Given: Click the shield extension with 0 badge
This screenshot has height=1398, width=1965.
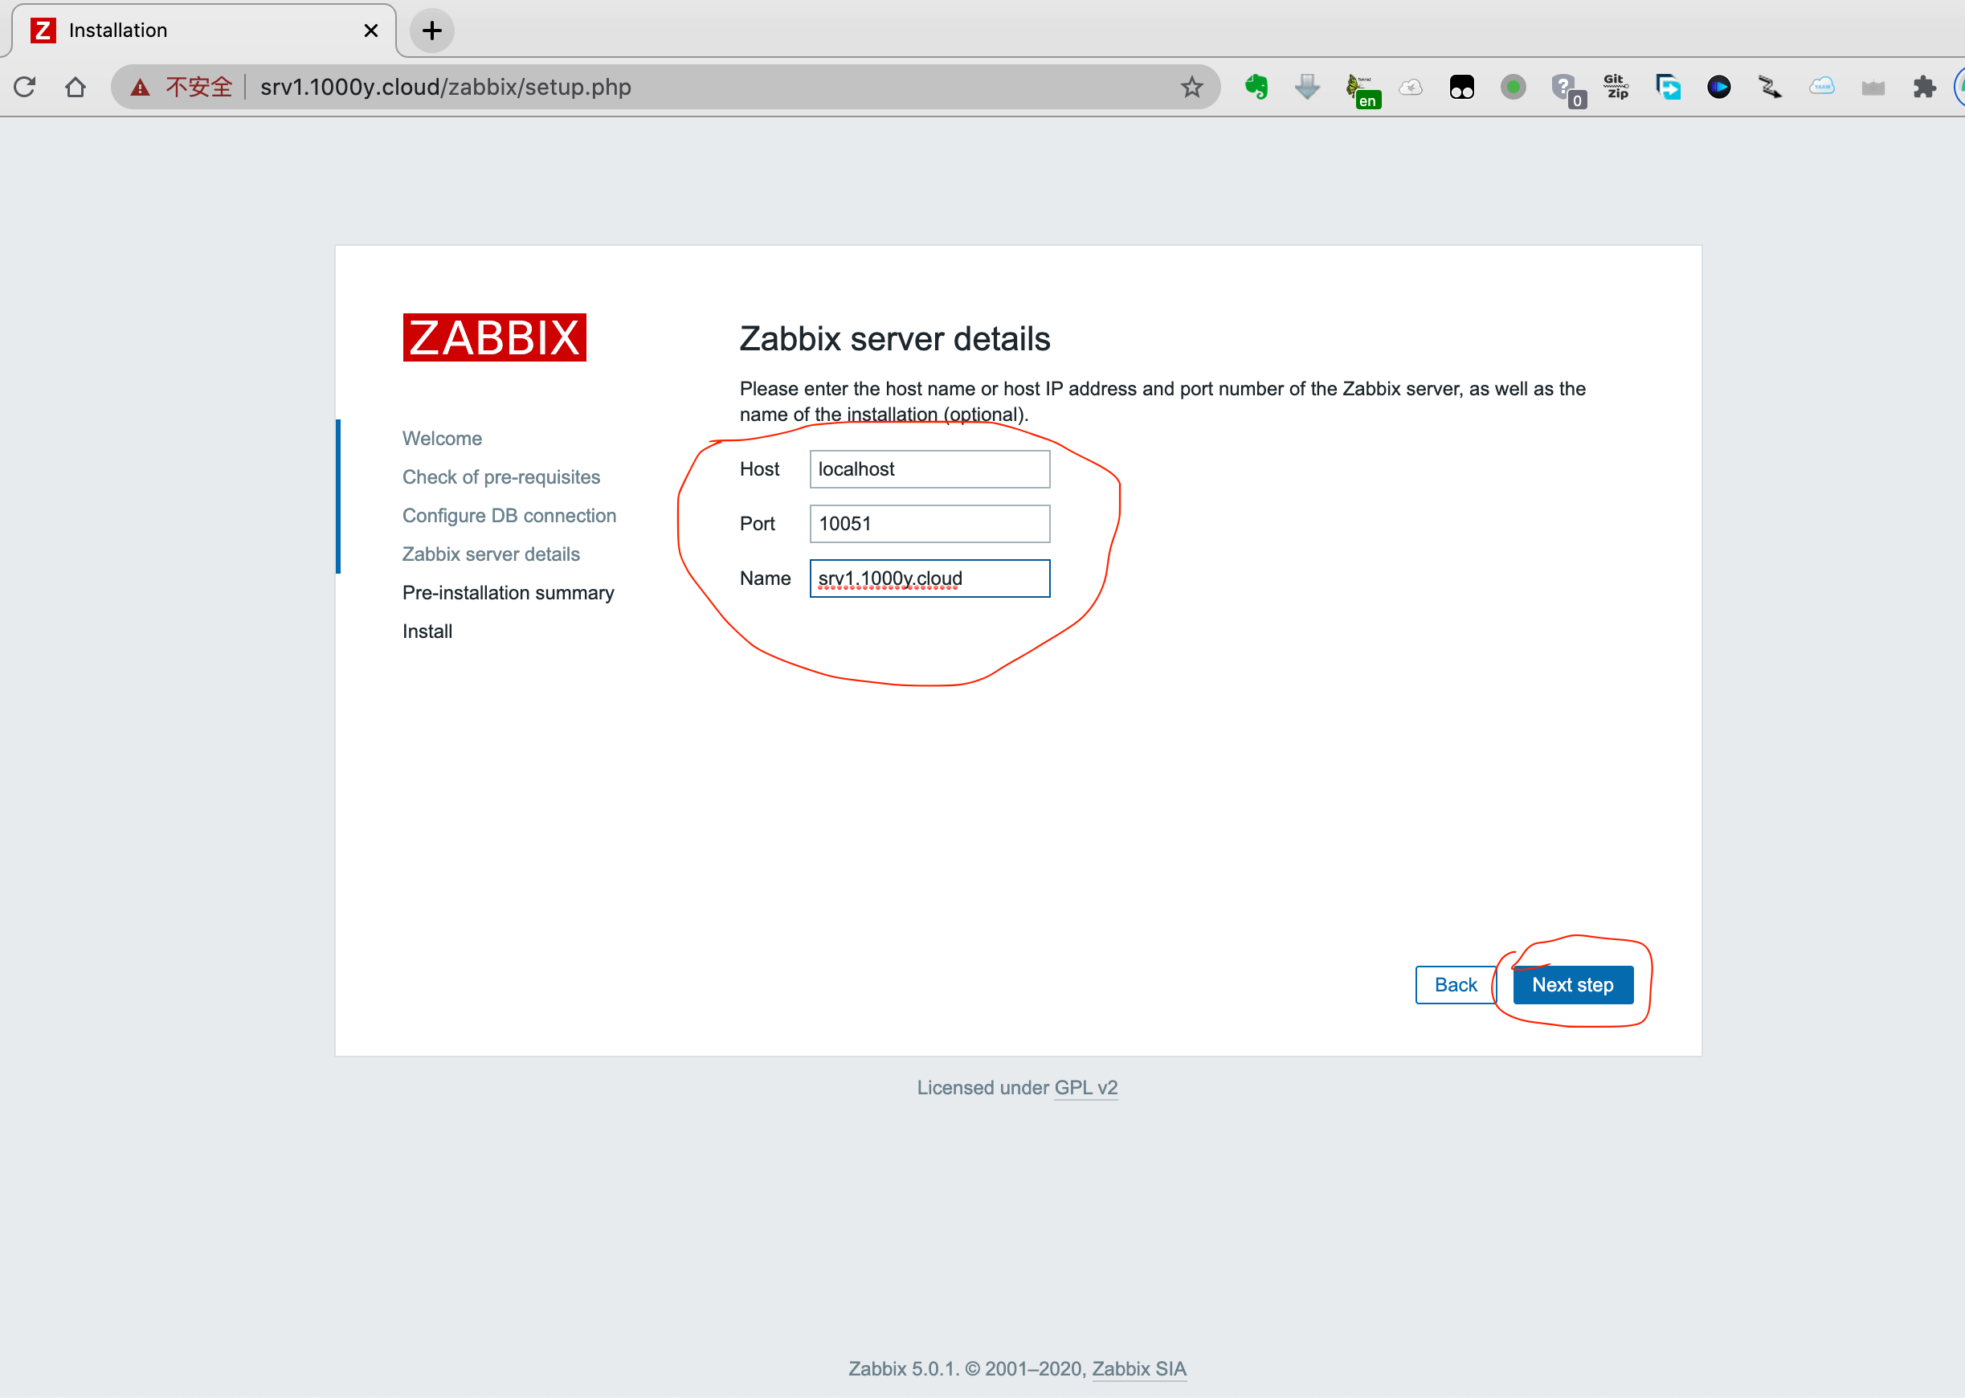Looking at the screenshot, I should point(1566,87).
